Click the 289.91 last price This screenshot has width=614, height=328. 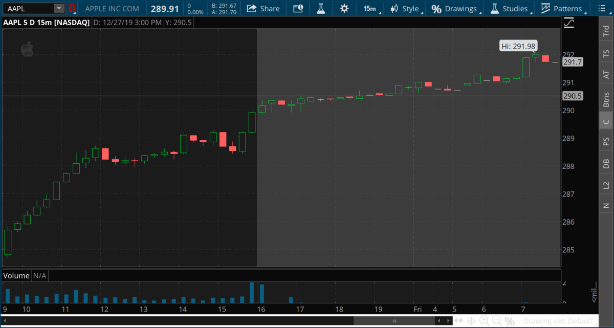(x=165, y=9)
